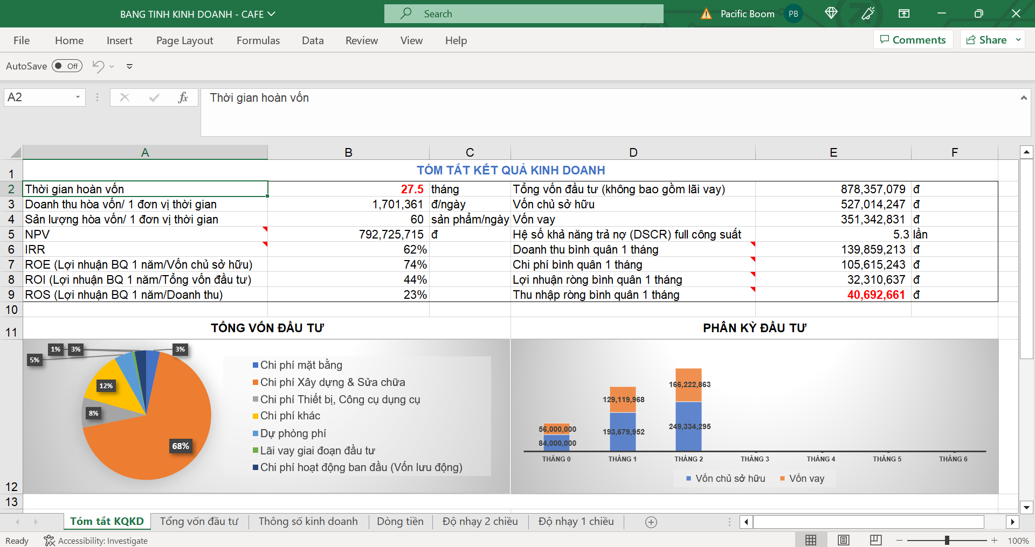Screen dimensions: 1035x547
Task: Click the Insert Function fx icon
Action: [x=183, y=97]
